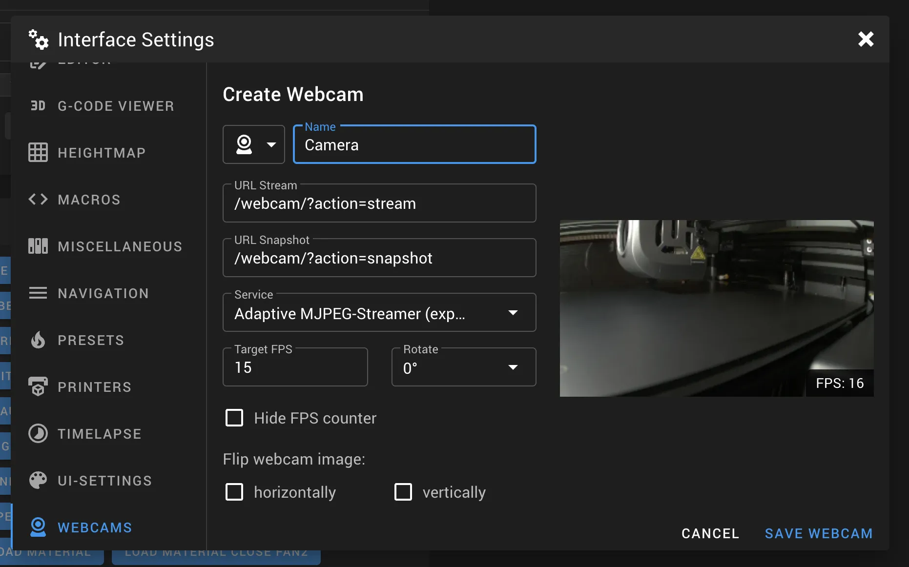Viewport: 909px width, 567px height.
Task: Open the Miscellaneous settings section
Action: click(x=120, y=246)
